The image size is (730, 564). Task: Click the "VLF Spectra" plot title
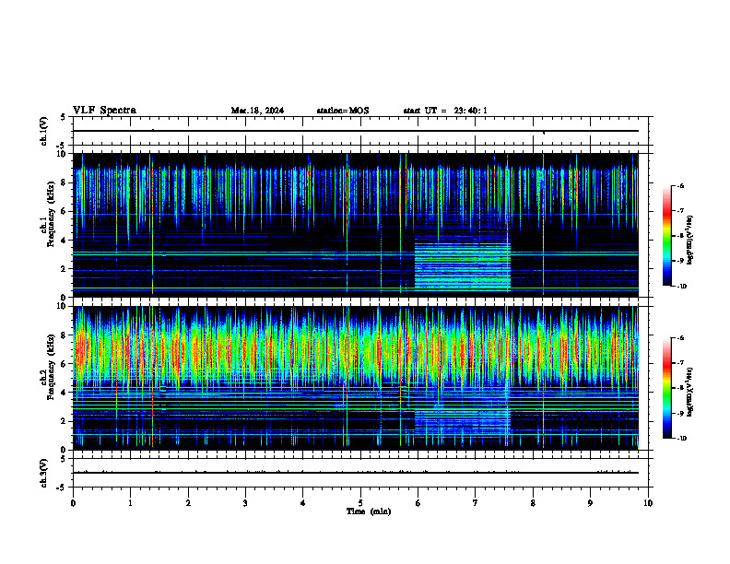tap(104, 111)
